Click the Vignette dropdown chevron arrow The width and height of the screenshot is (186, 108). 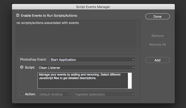click(133, 94)
